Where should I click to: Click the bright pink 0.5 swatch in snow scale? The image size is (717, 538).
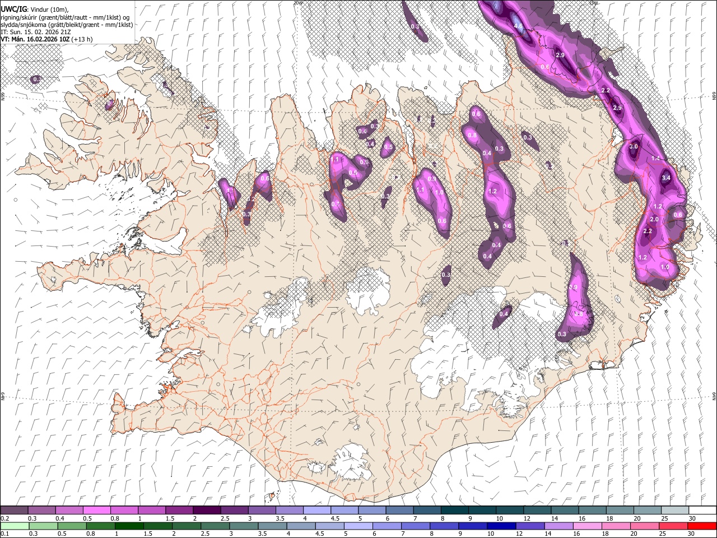tap(97, 511)
